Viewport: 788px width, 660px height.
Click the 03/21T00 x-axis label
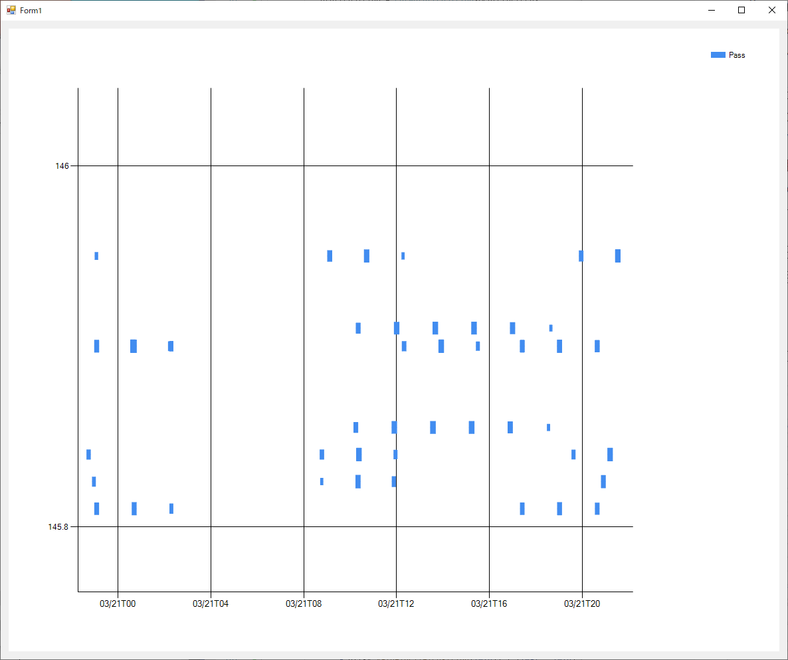[x=118, y=604]
